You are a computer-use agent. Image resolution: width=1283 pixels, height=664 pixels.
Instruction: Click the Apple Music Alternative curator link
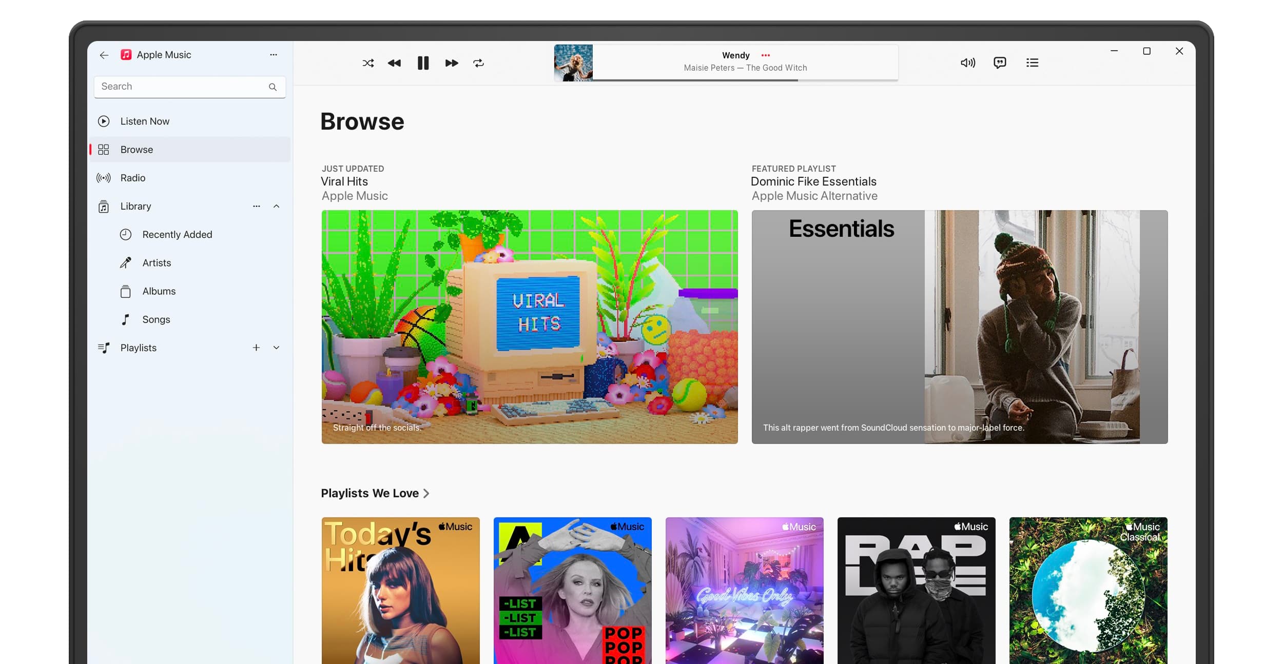click(814, 196)
